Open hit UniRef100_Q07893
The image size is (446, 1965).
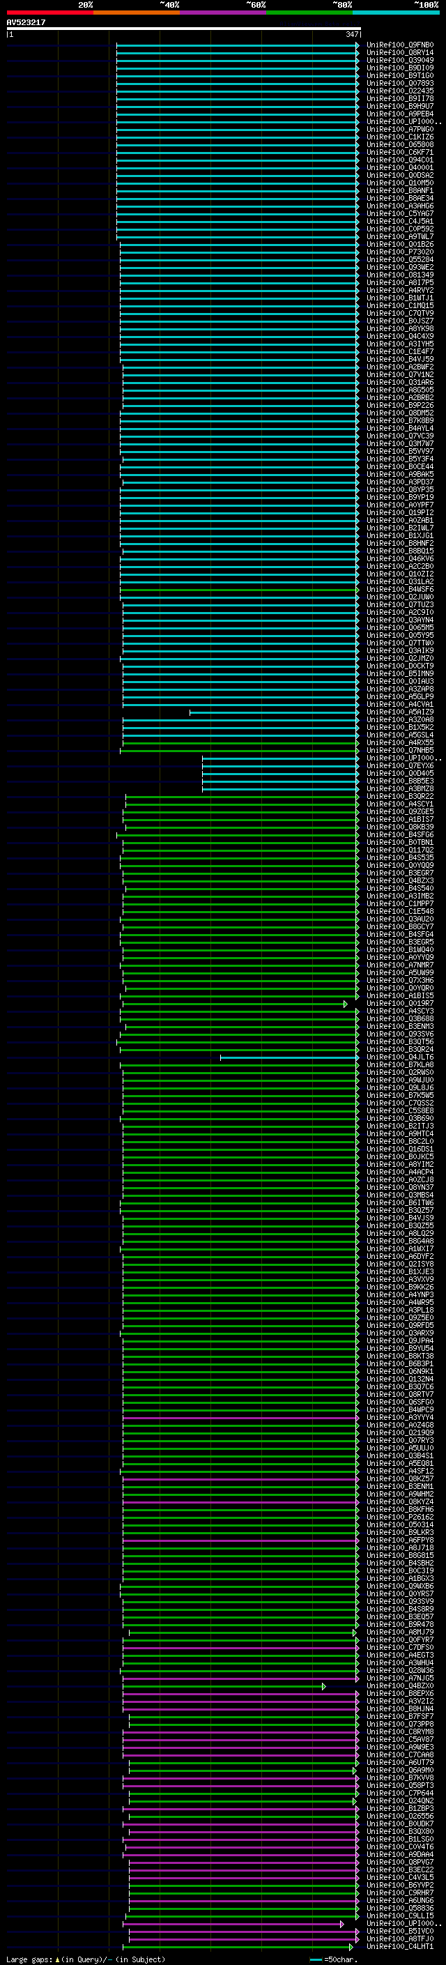tap(400, 83)
